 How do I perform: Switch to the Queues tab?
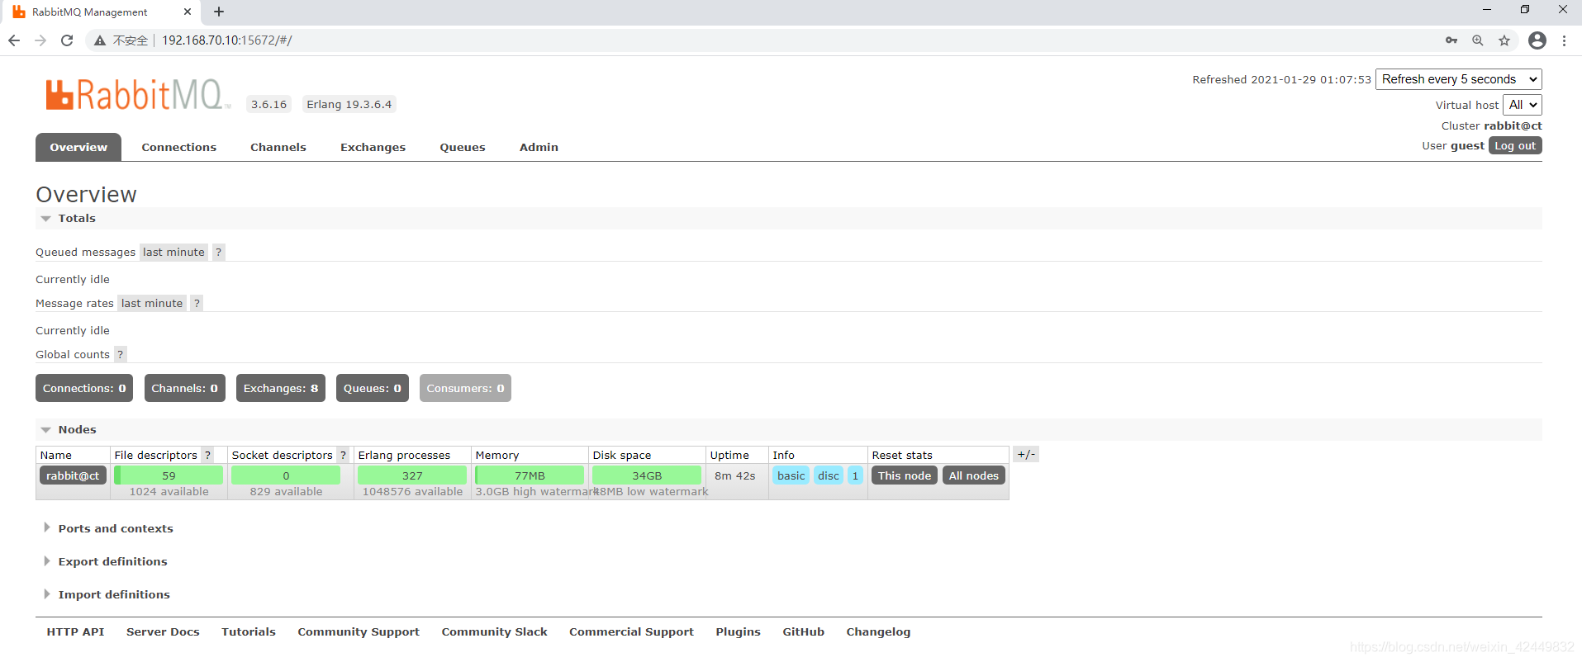point(463,147)
